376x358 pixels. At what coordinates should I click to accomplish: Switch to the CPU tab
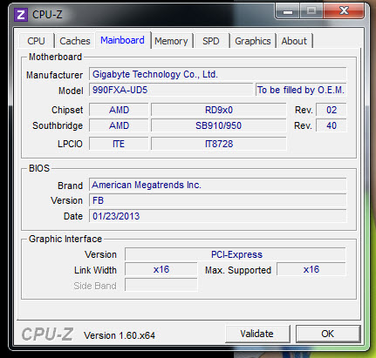[36, 41]
